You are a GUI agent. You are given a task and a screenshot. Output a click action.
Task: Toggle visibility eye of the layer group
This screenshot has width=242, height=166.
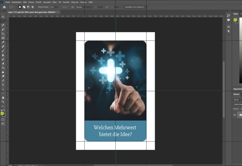[234, 115]
